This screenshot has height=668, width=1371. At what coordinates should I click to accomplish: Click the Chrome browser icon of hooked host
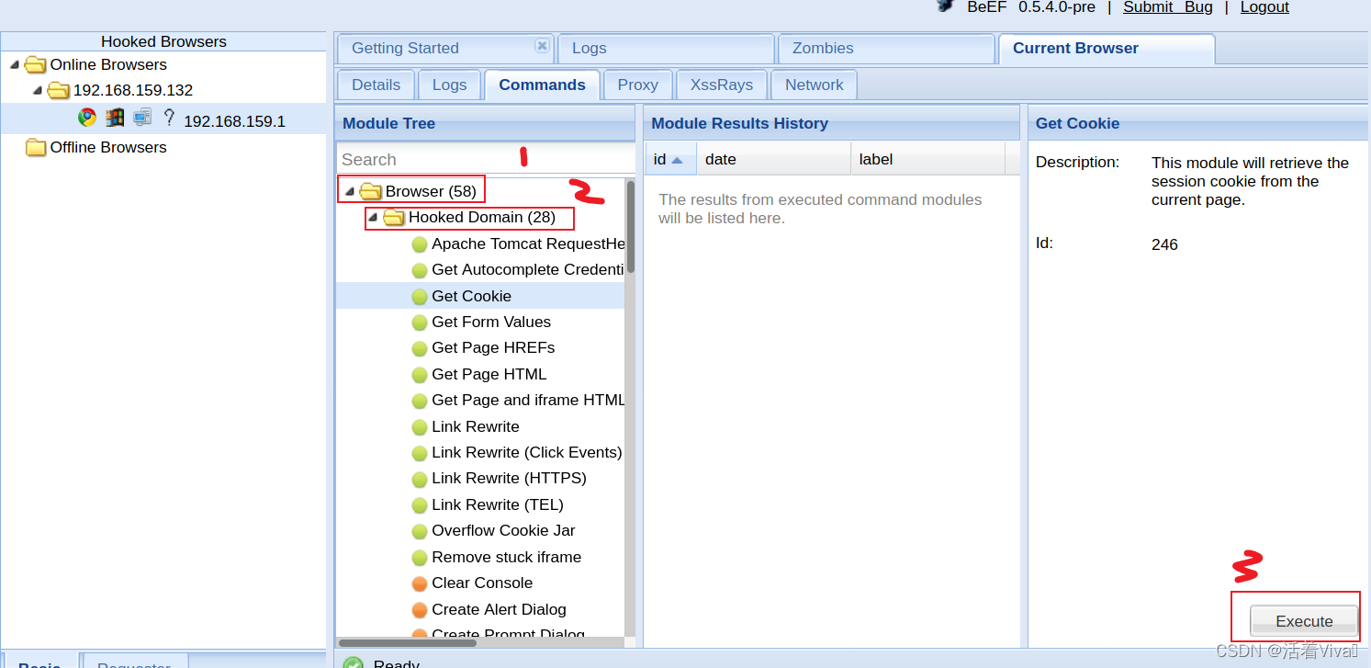[87, 117]
